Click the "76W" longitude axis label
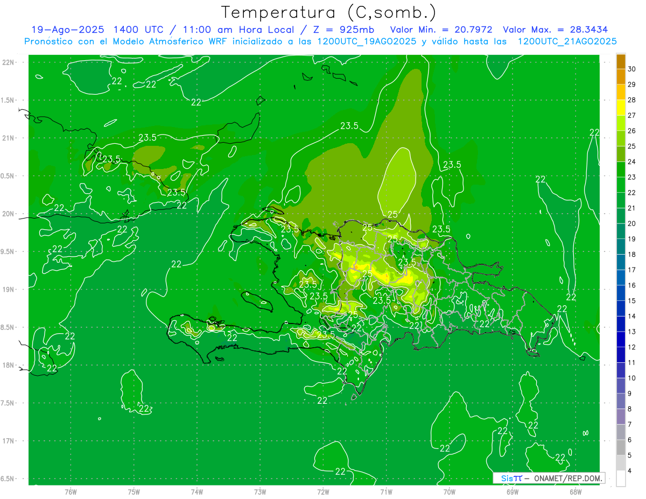The width and height of the screenshot is (646, 499). 71,492
